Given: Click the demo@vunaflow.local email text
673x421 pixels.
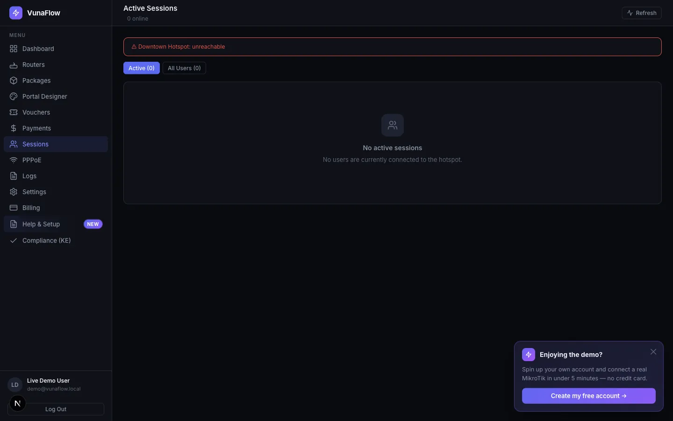Looking at the screenshot, I should (54, 389).
